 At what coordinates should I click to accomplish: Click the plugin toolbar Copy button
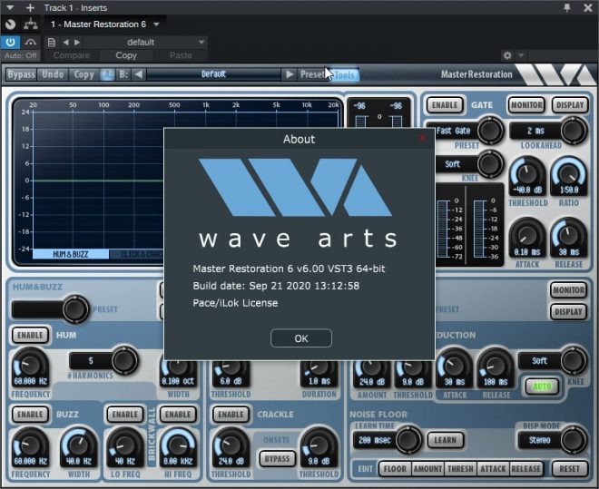click(83, 74)
